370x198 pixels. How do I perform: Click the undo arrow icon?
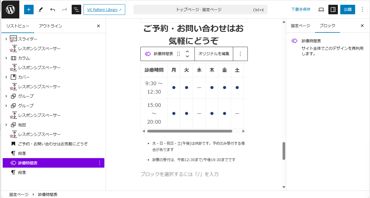(53, 10)
